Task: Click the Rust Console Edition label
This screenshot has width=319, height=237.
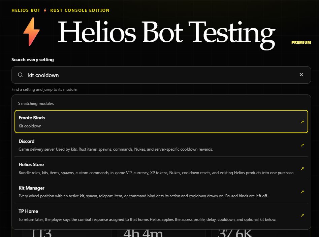Action: pos(80,10)
